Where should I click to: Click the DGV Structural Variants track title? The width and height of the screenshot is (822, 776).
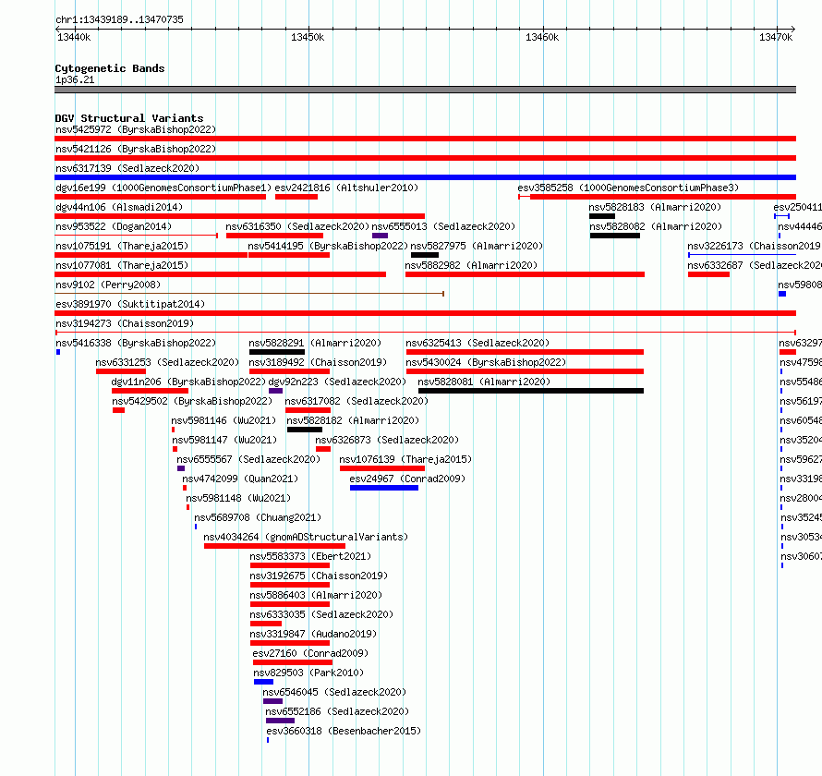click(x=129, y=118)
